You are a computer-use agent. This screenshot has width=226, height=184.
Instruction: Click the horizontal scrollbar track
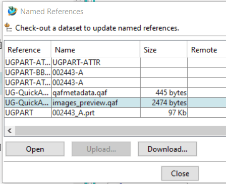click(x=121, y=131)
